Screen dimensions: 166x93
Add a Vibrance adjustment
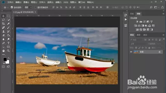[151, 22]
